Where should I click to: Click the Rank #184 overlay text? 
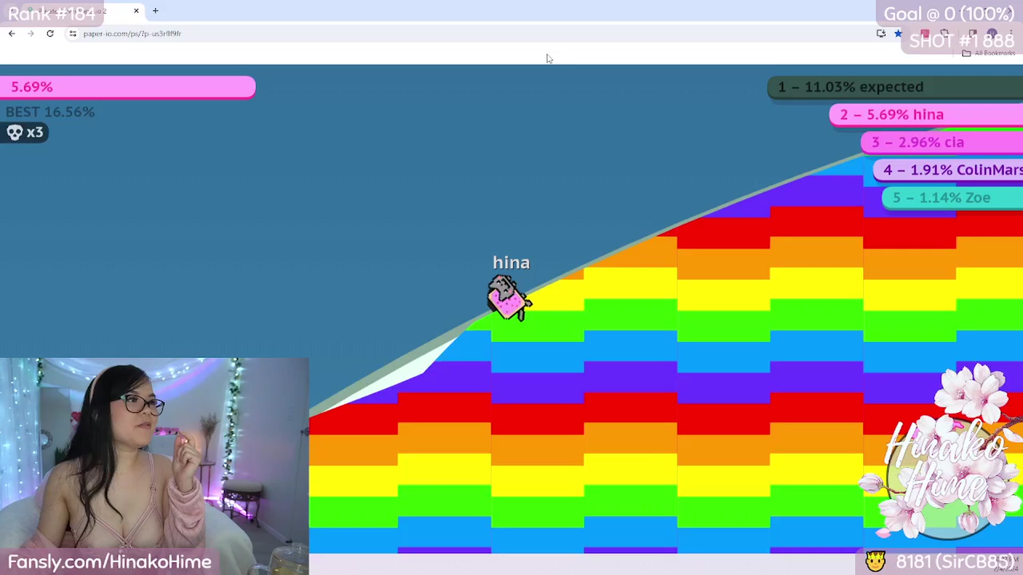click(x=52, y=13)
